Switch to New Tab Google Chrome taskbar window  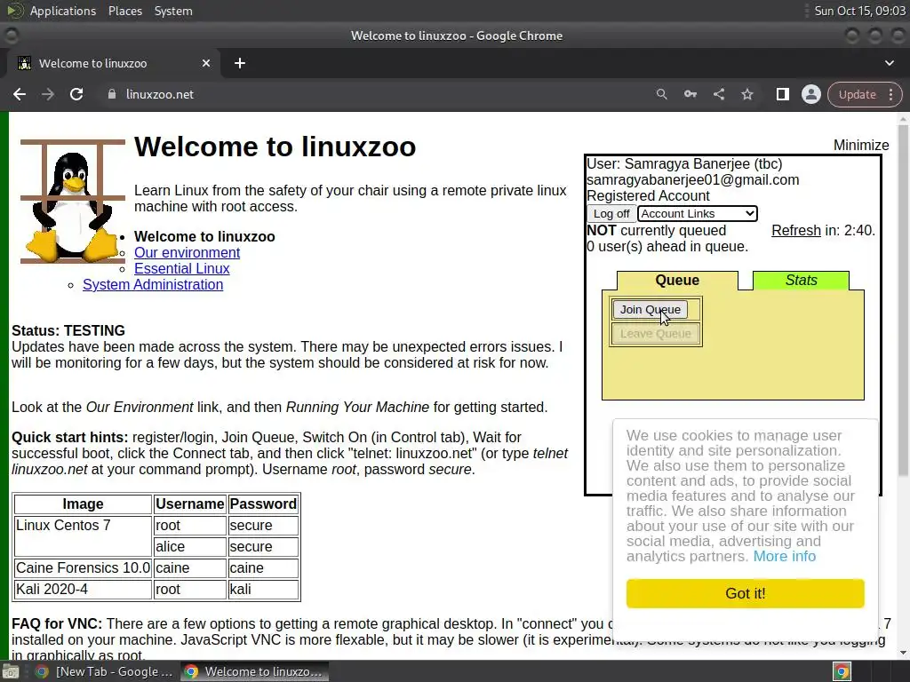click(105, 671)
